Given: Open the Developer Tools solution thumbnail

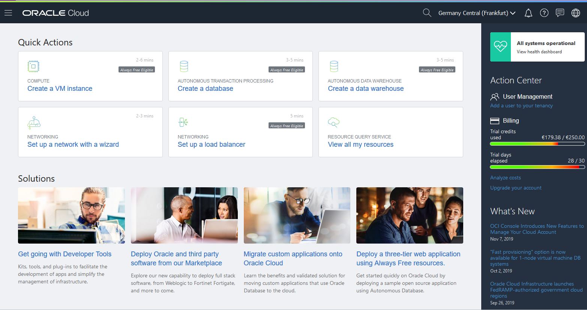Looking at the screenshot, I should point(71,215).
